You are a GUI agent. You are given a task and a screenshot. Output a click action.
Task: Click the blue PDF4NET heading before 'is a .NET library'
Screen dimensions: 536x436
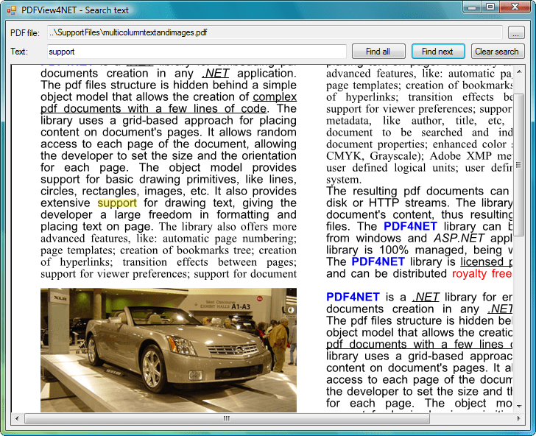[x=353, y=297]
